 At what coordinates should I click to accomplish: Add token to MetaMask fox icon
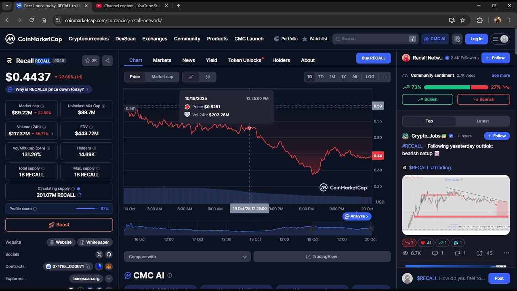tap(108, 266)
